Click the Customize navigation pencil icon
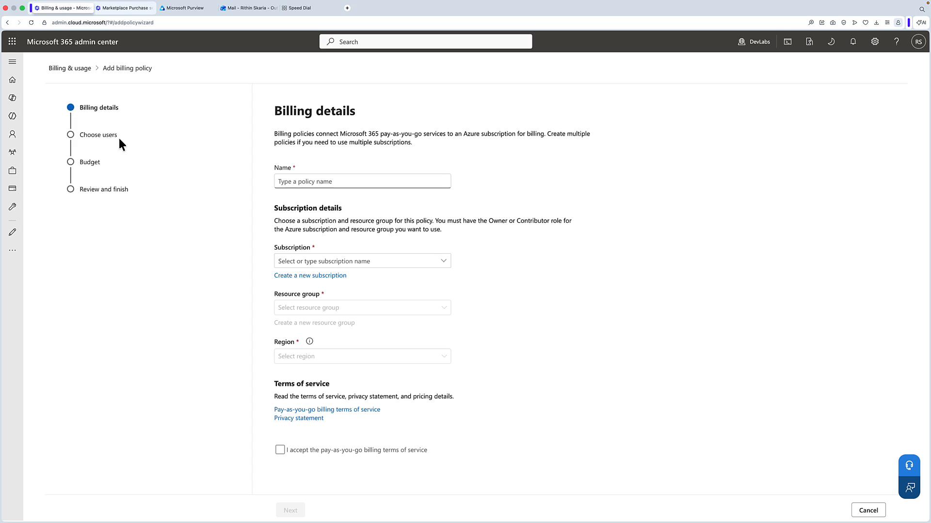 click(13, 232)
